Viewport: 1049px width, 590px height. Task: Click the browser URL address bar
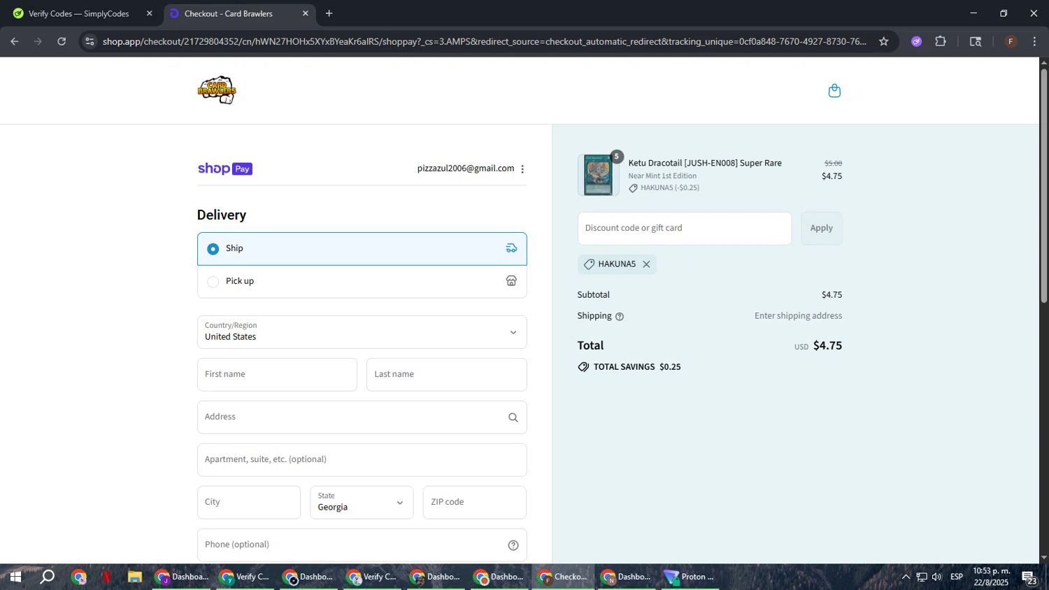tap(484, 41)
